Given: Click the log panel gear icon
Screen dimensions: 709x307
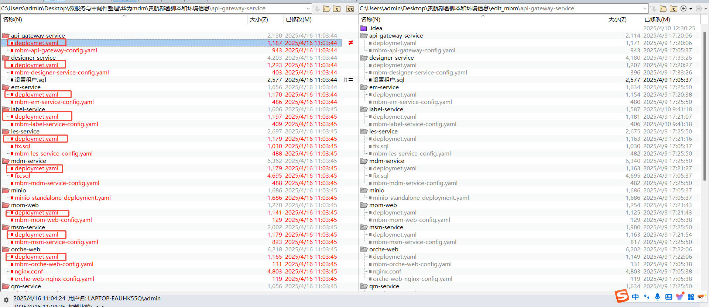Looking at the screenshot, I should [6, 300].
